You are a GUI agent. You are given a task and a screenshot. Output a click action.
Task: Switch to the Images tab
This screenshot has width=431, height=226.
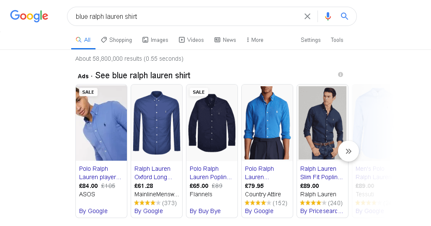[x=155, y=40]
